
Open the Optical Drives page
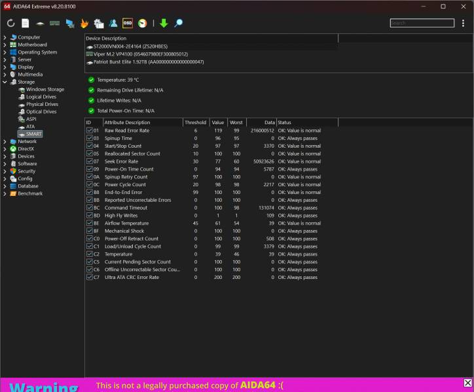(x=37, y=112)
